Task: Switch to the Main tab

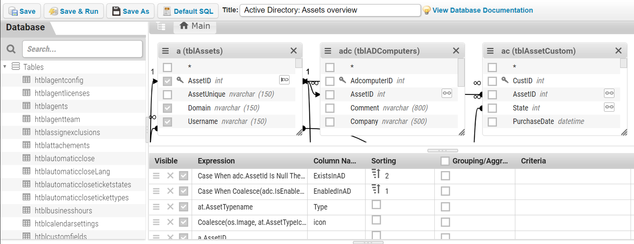Action: [x=195, y=26]
